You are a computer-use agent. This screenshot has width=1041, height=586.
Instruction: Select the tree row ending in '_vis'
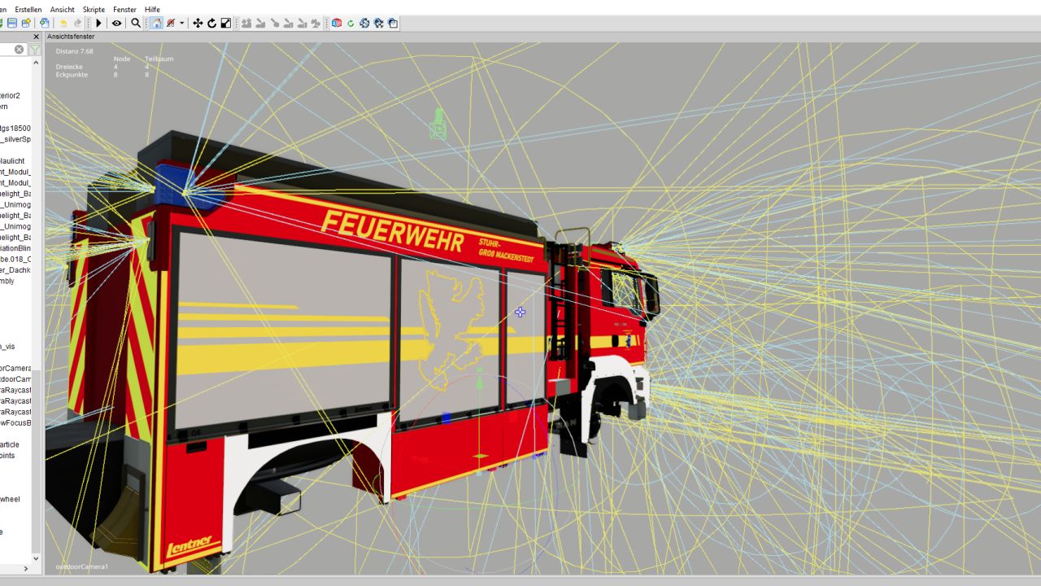tap(7, 347)
